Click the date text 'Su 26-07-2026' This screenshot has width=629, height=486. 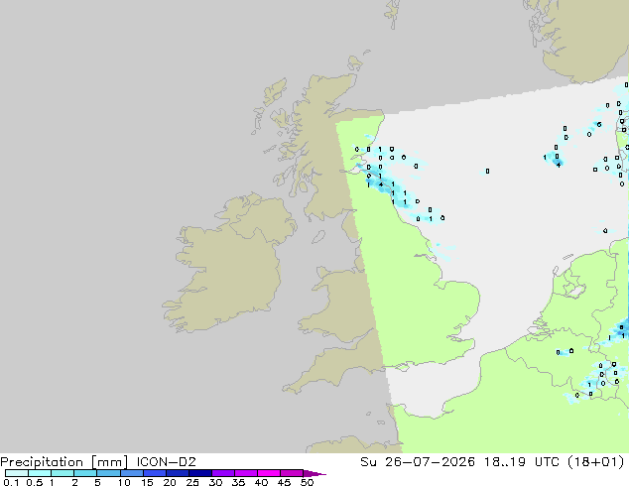coord(418,462)
